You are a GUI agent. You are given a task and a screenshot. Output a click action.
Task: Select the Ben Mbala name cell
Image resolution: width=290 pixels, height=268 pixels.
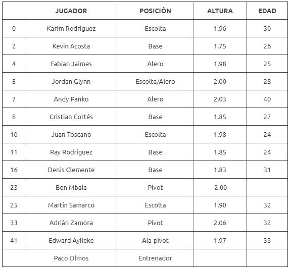coord(71,187)
